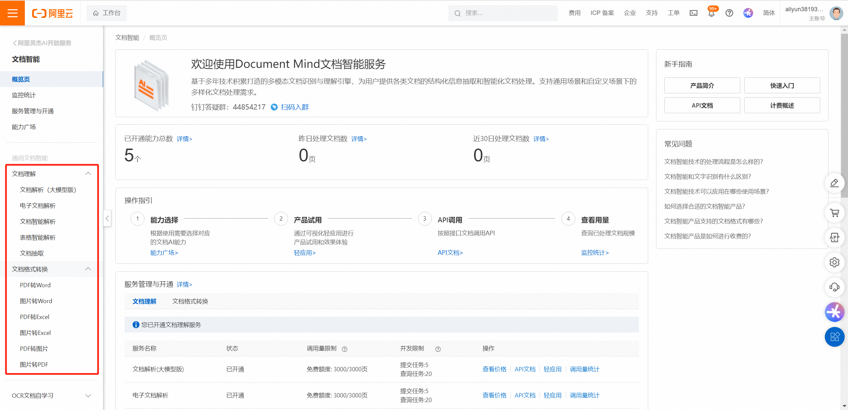
Task: Click the 产品简介 button
Action: pyautogui.click(x=702, y=85)
